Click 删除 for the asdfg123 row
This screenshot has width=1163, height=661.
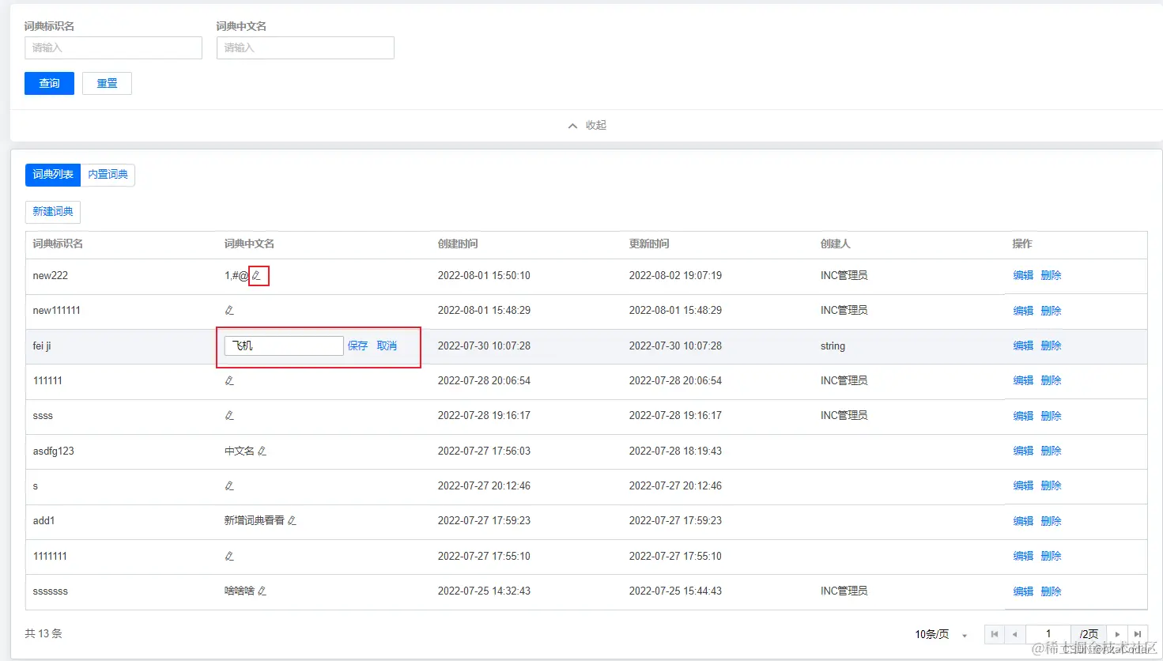1051,451
